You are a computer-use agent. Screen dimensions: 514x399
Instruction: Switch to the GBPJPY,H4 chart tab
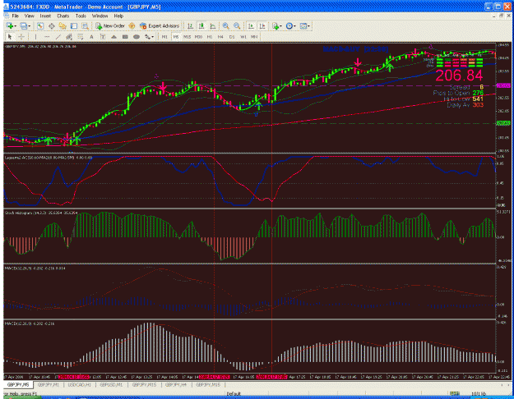(x=176, y=385)
